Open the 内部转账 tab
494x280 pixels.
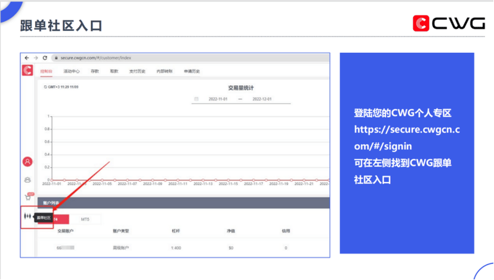(164, 72)
